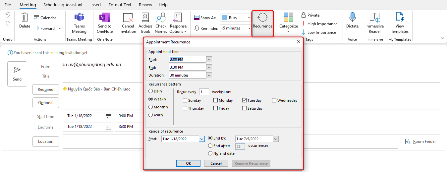This screenshot has width=447, height=172.
Task: Click the Send envelope button
Action: click(x=17, y=74)
